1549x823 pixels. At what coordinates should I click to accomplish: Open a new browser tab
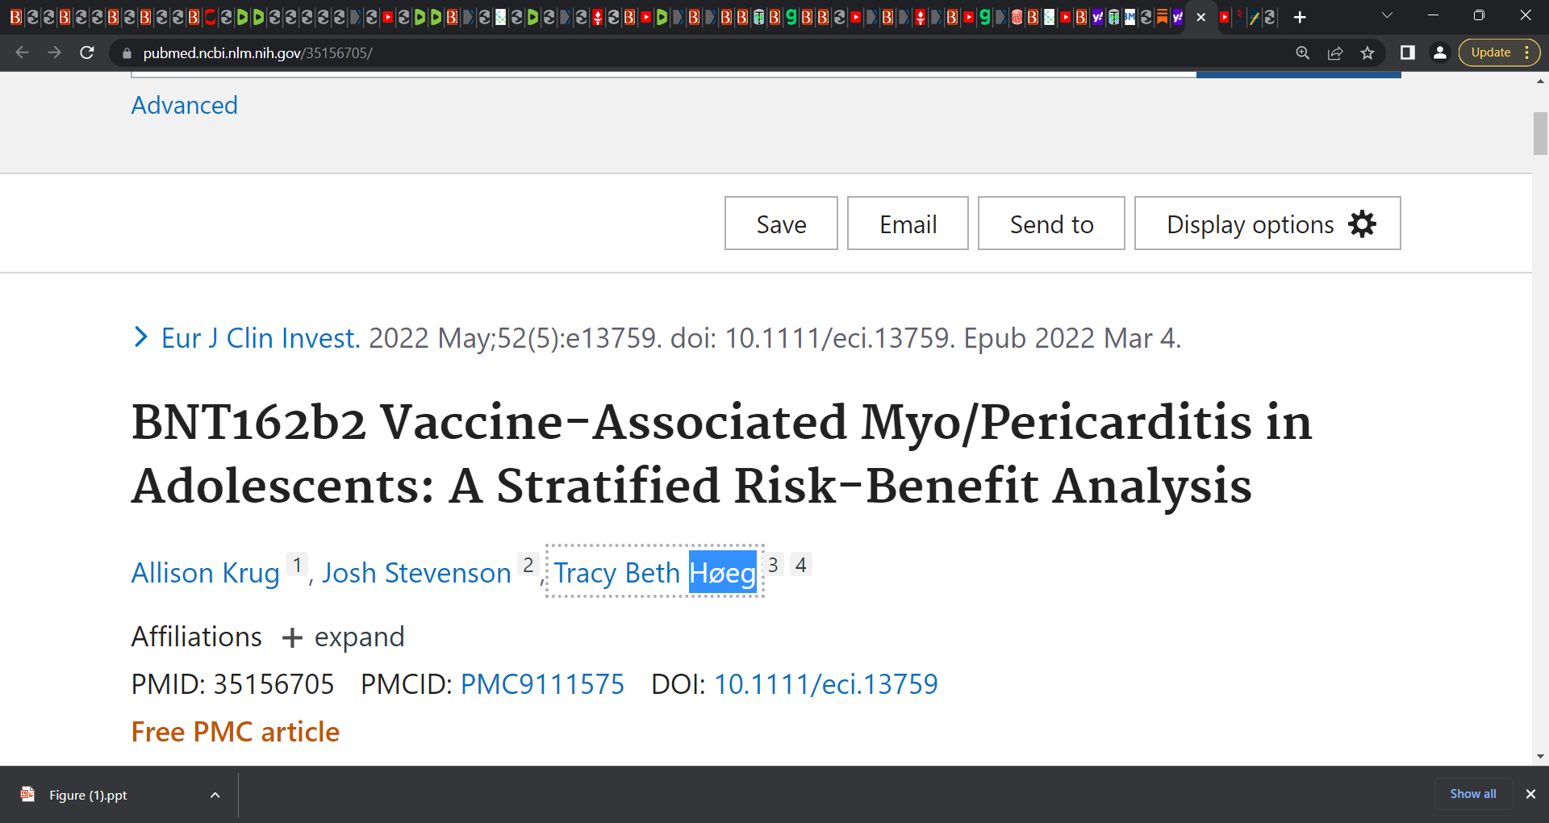point(1300,17)
